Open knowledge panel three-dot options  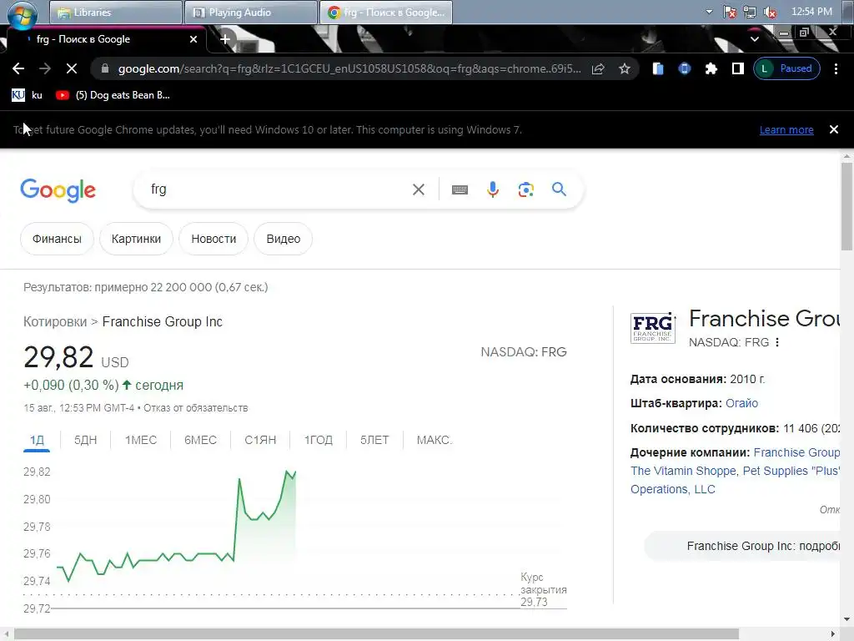(x=777, y=342)
